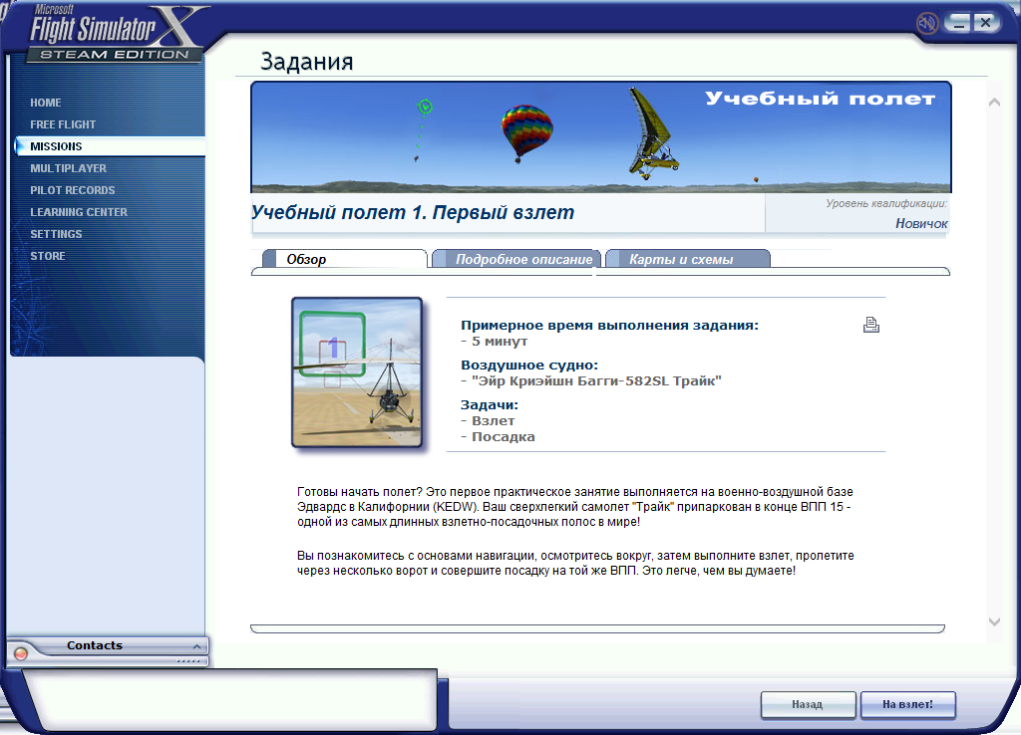Expand the Contacts panel chevron
Image resolution: width=1021 pixels, height=735 pixels.
click(196, 646)
